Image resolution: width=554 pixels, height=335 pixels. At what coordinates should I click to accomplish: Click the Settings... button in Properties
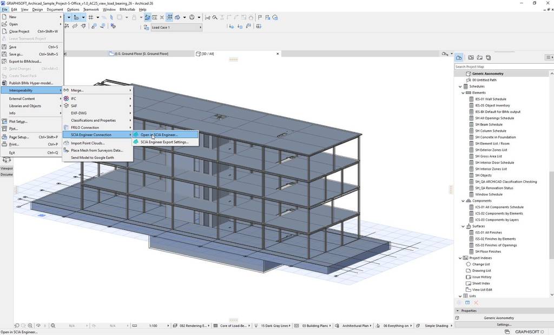click(504, 325)
